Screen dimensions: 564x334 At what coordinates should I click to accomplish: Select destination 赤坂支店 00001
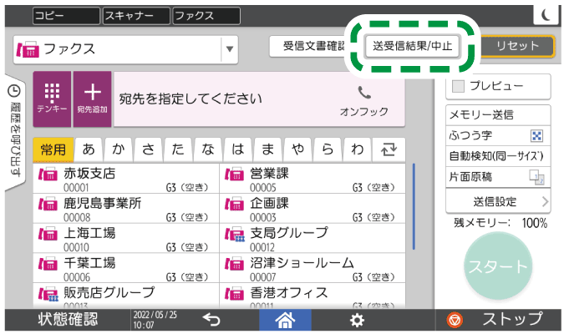(x=126, y=179)
